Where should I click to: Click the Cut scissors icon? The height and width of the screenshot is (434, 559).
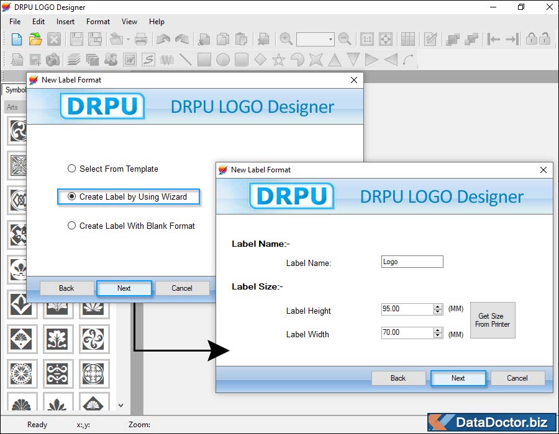(x=204, y=39)
